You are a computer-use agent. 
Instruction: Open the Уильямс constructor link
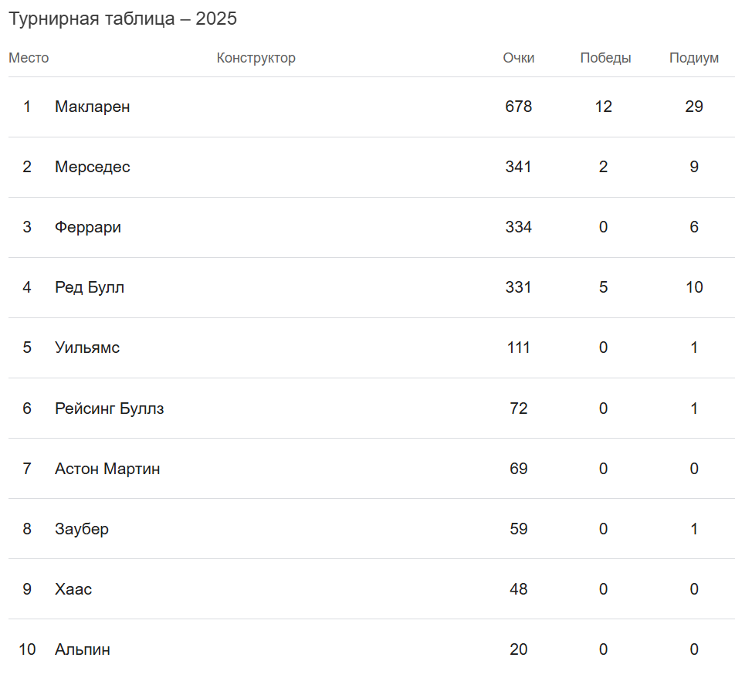pyautogui.click(x=86, y=347)
